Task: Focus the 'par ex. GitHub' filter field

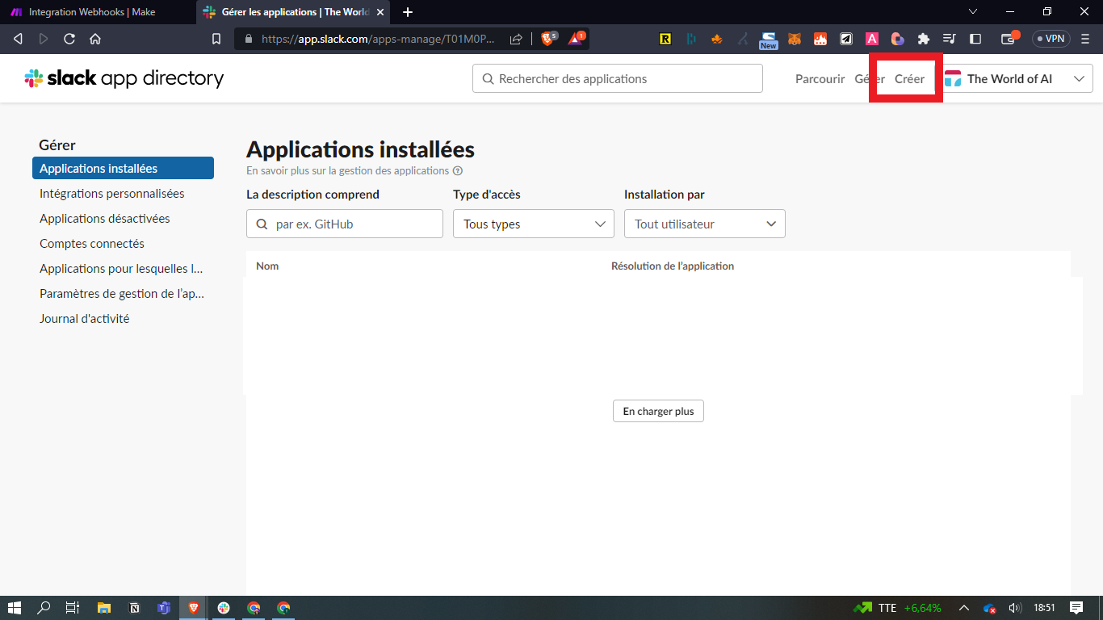Action: pyautogui.click(x=345, y=224)
